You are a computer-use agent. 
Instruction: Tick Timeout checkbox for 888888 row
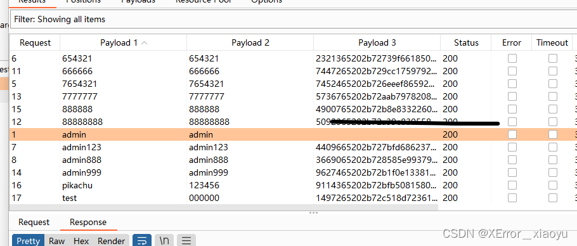coord(553,109)
